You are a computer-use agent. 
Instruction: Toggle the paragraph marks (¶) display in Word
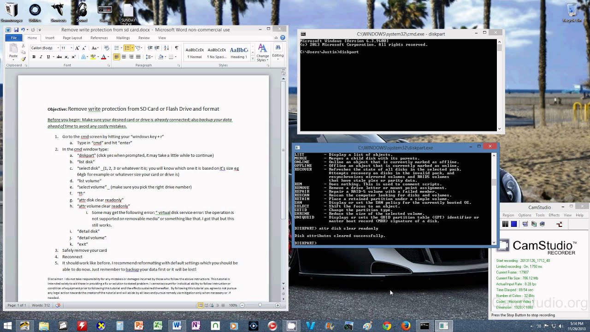[x=177, y=48]
